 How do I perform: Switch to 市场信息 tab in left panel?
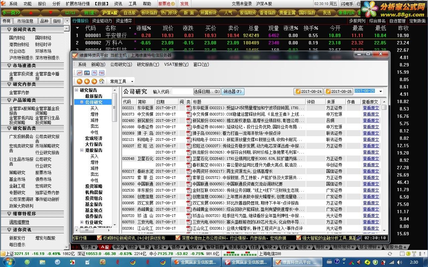25,21
